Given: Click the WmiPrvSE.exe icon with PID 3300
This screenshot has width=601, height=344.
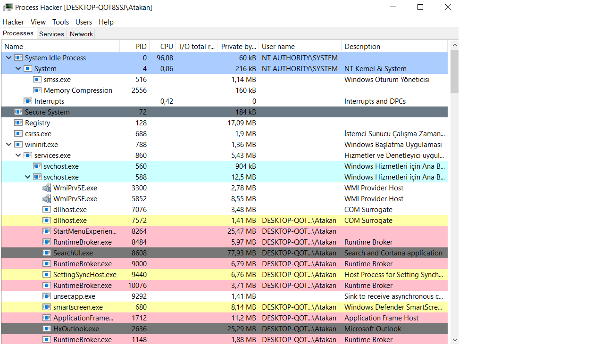Looking at the screenshot, I should 47,188.
